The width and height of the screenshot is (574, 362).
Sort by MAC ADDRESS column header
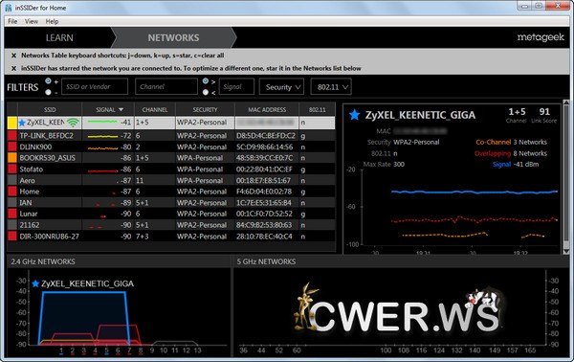(267, 109)
